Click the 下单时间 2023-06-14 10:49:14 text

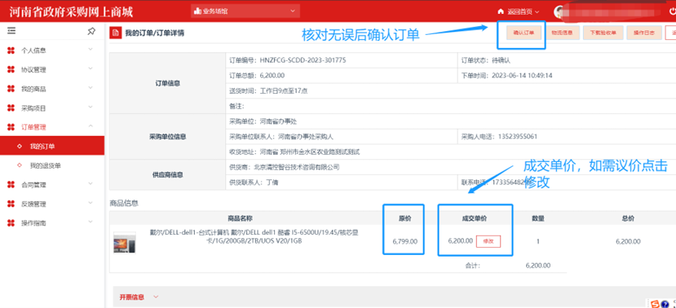click(x=506, y=76)
